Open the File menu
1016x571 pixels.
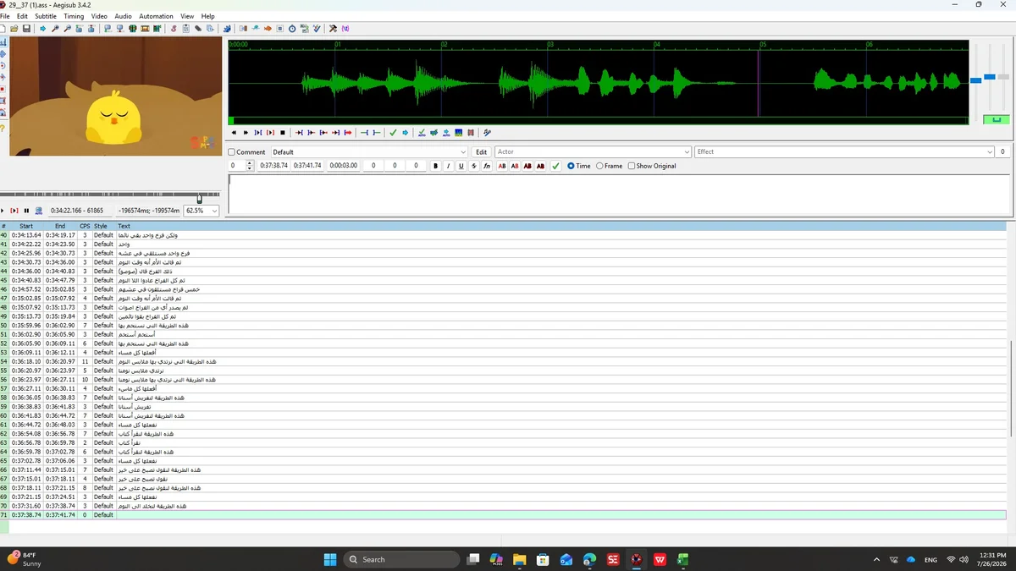click(x=5, y=16)
